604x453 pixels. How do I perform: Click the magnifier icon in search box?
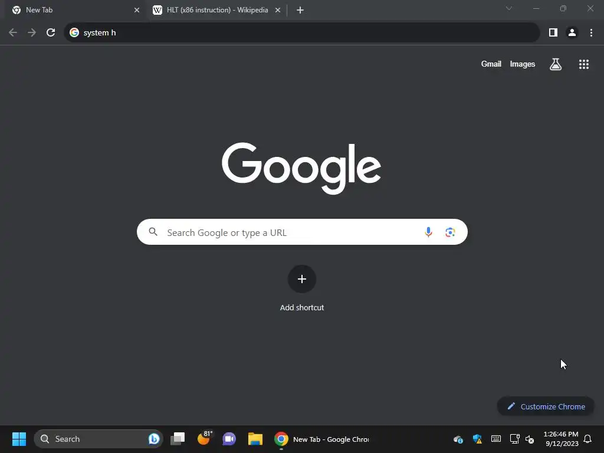point(153,231)
